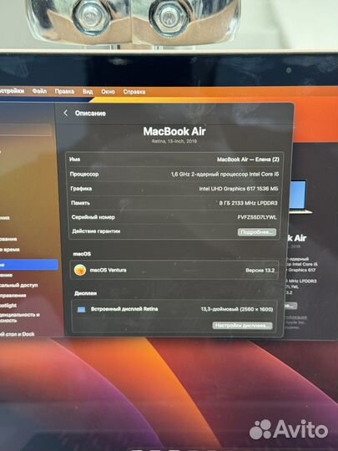Open the sidebar item ending in 'ное время'

(x=10, y=250)
